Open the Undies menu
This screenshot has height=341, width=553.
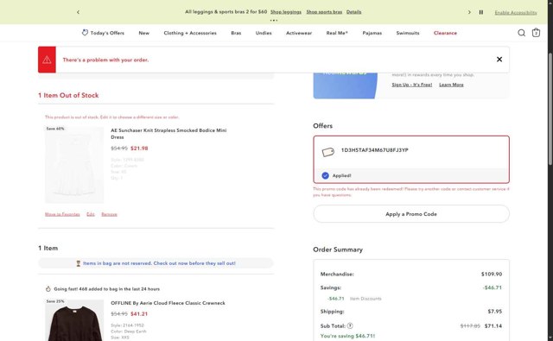264,33
